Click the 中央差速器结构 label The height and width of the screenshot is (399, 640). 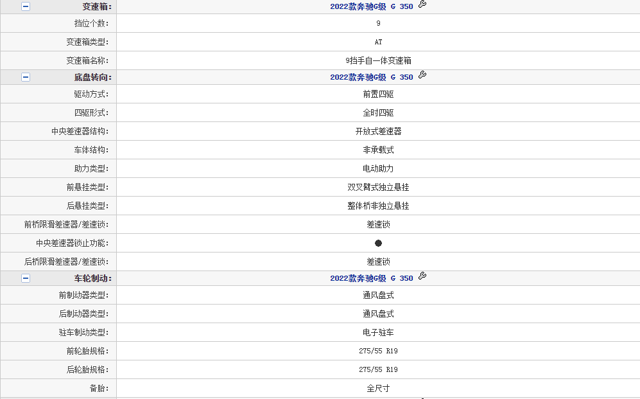pyautogui.click(x=80, y=131)
